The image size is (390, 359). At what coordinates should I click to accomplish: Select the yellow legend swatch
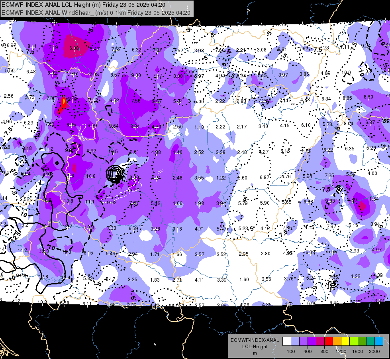point(345,341)
